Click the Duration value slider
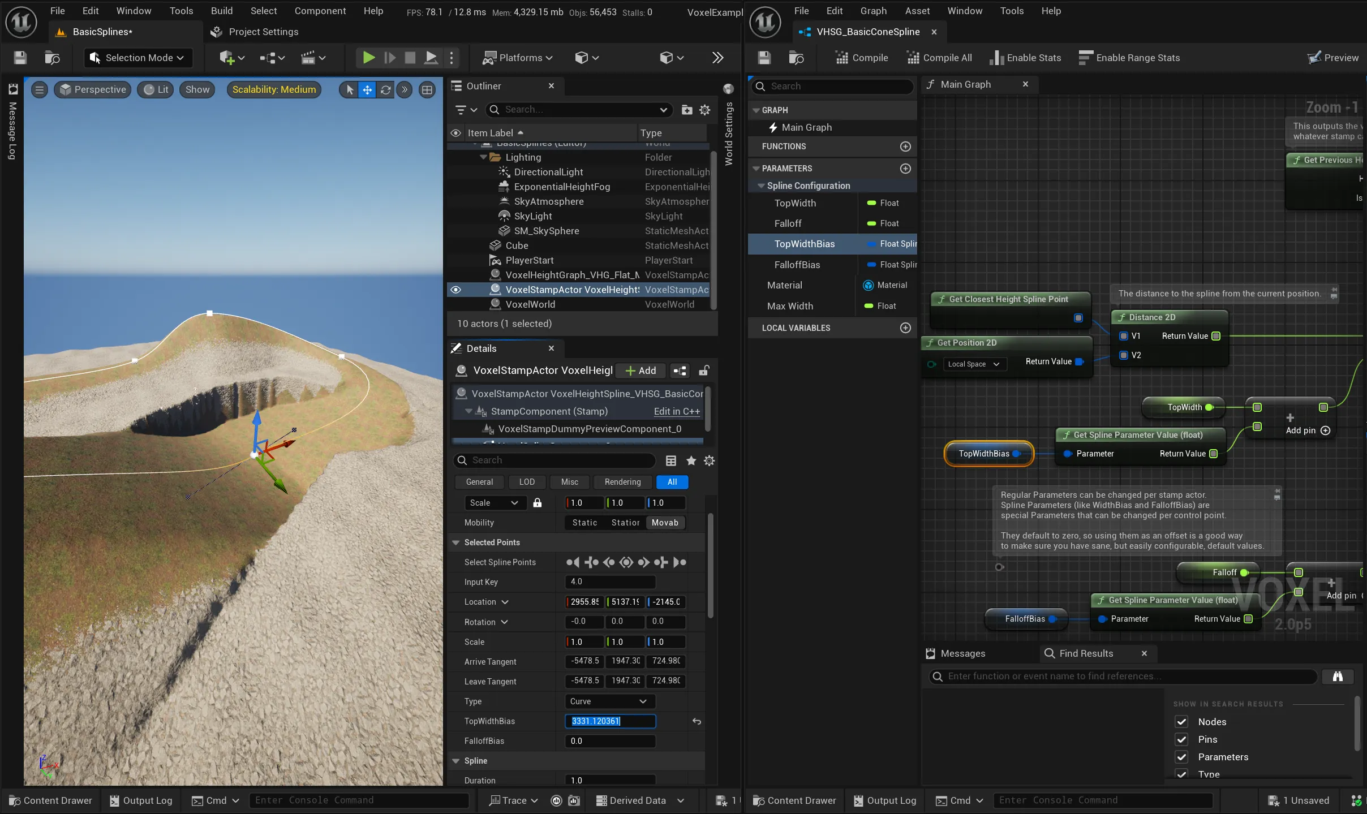The height and width of the screenshot is (814, 1367). [x=609, y=780]
